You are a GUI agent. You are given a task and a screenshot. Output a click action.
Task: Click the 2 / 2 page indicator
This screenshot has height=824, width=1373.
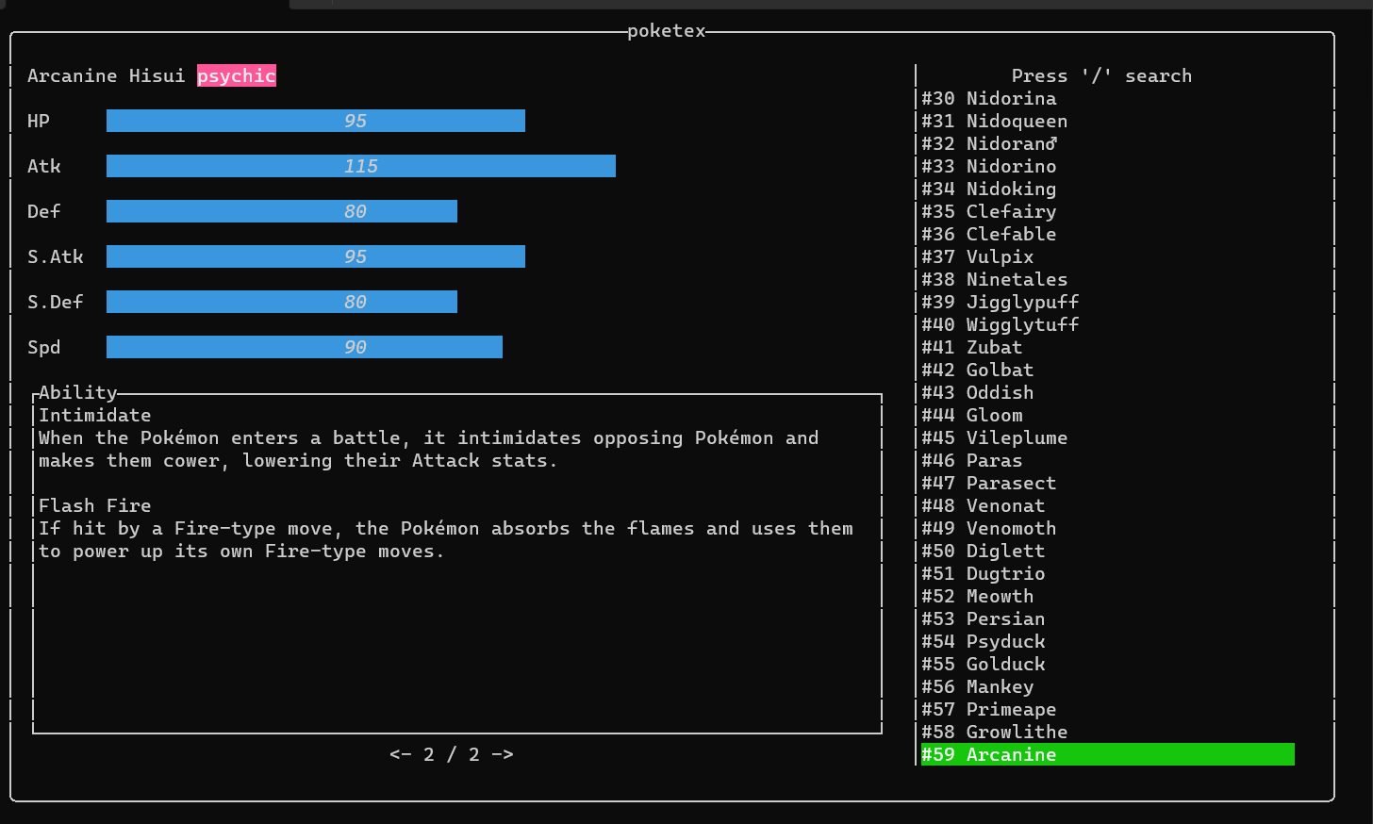coord(451,754)
